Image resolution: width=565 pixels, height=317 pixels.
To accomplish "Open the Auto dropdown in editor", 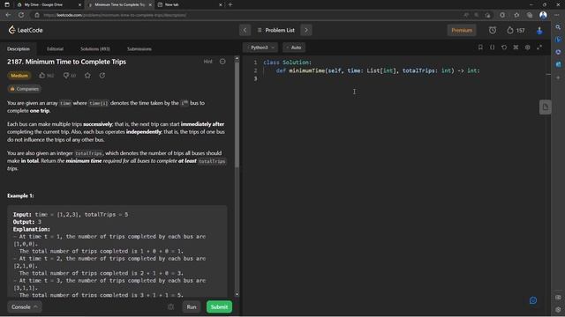I will point(294,48).
